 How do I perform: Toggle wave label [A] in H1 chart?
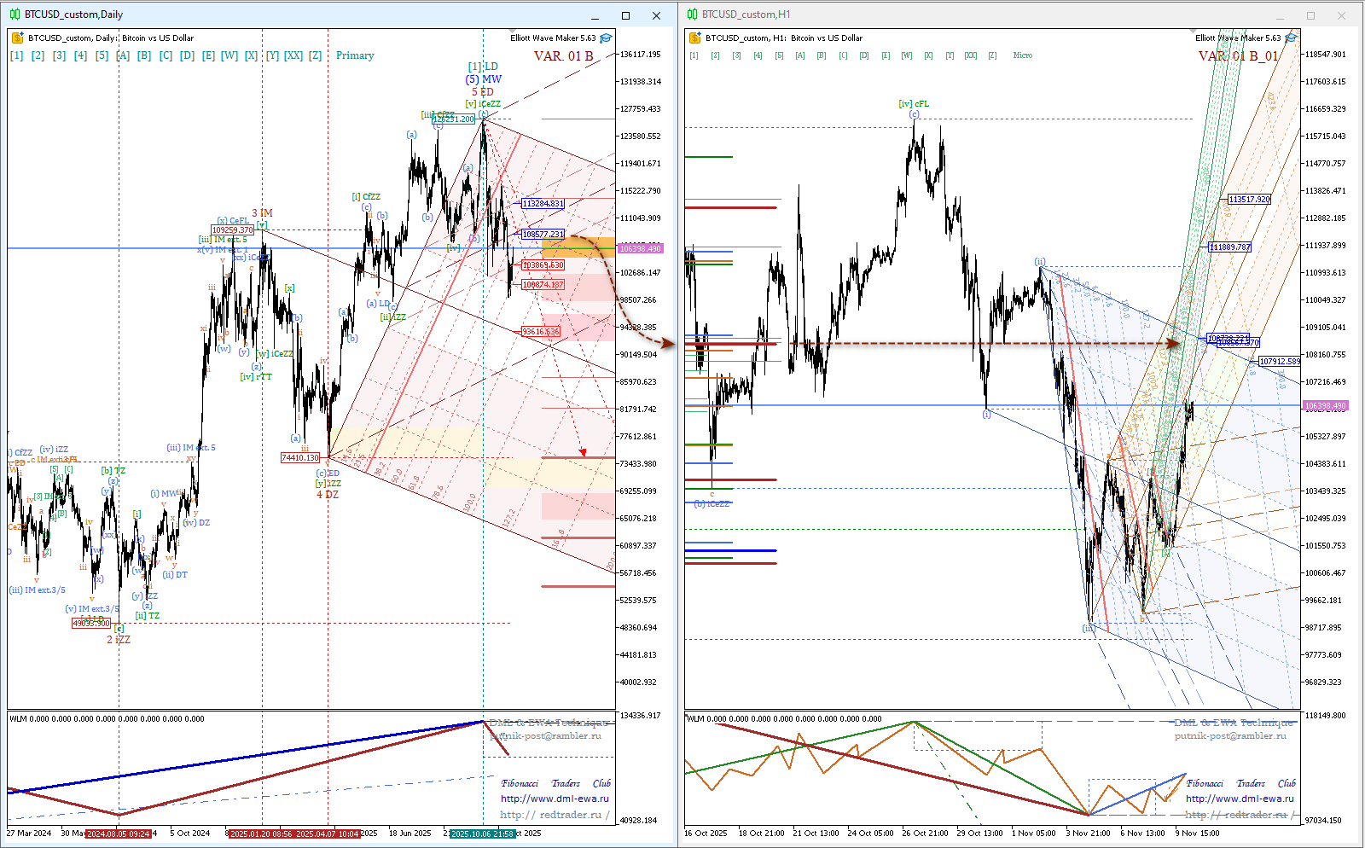tap(799, 55)
